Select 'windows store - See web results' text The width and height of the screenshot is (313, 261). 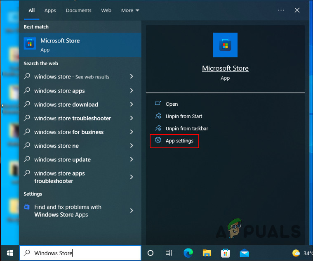point(72,77)
